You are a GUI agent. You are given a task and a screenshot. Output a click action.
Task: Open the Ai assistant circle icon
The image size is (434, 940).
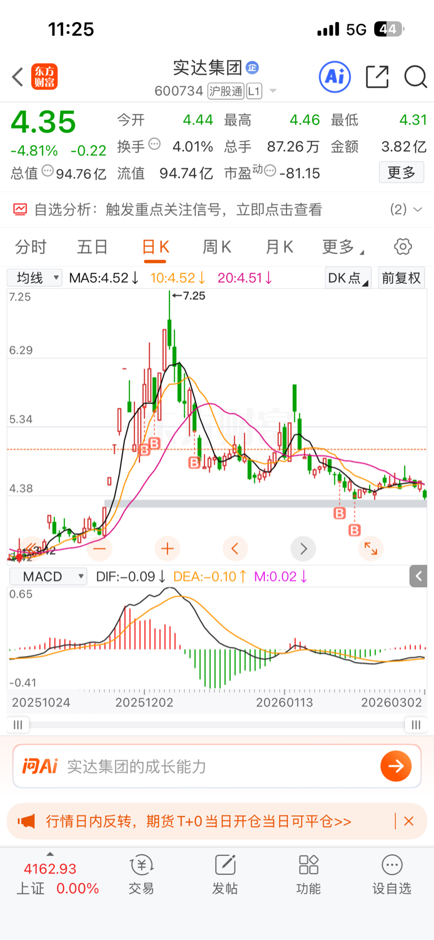(335, 77)
